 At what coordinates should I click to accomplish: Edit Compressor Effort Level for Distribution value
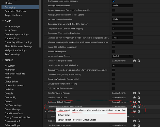click(x=122, y=33)
